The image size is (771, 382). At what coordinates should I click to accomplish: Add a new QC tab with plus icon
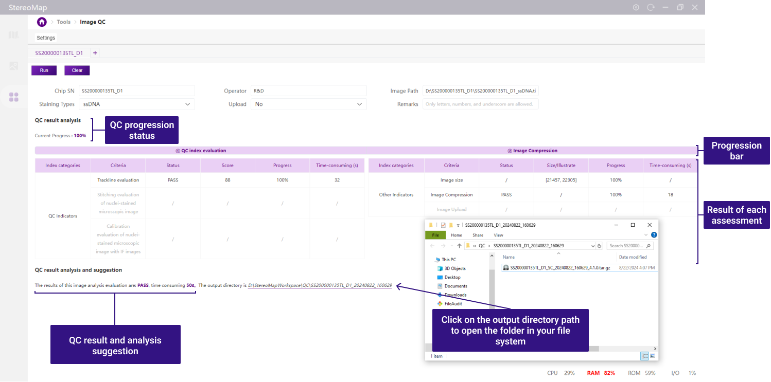[95, 53]
